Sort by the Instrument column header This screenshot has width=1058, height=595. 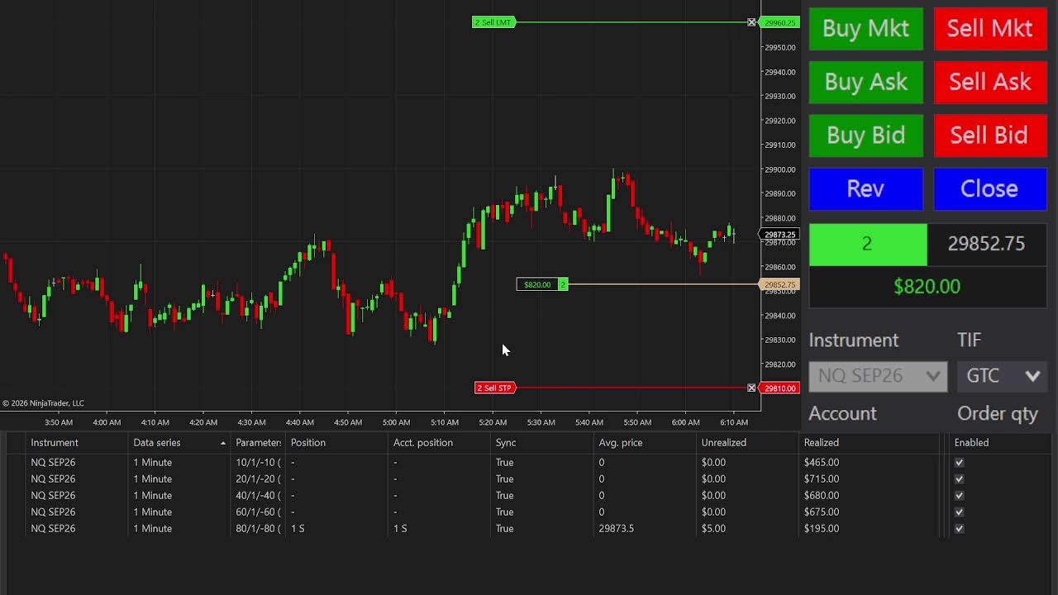tap(76, 443)
